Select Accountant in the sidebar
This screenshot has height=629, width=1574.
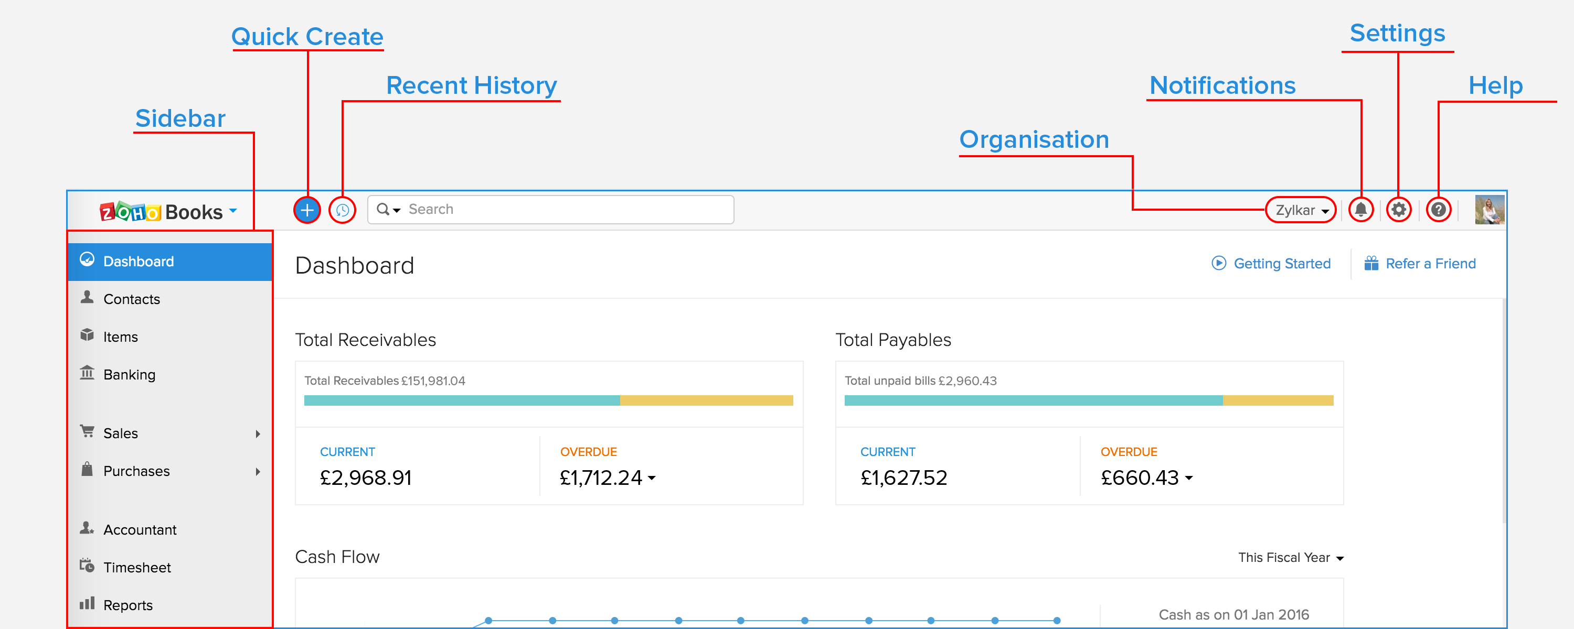click(140, 529)
